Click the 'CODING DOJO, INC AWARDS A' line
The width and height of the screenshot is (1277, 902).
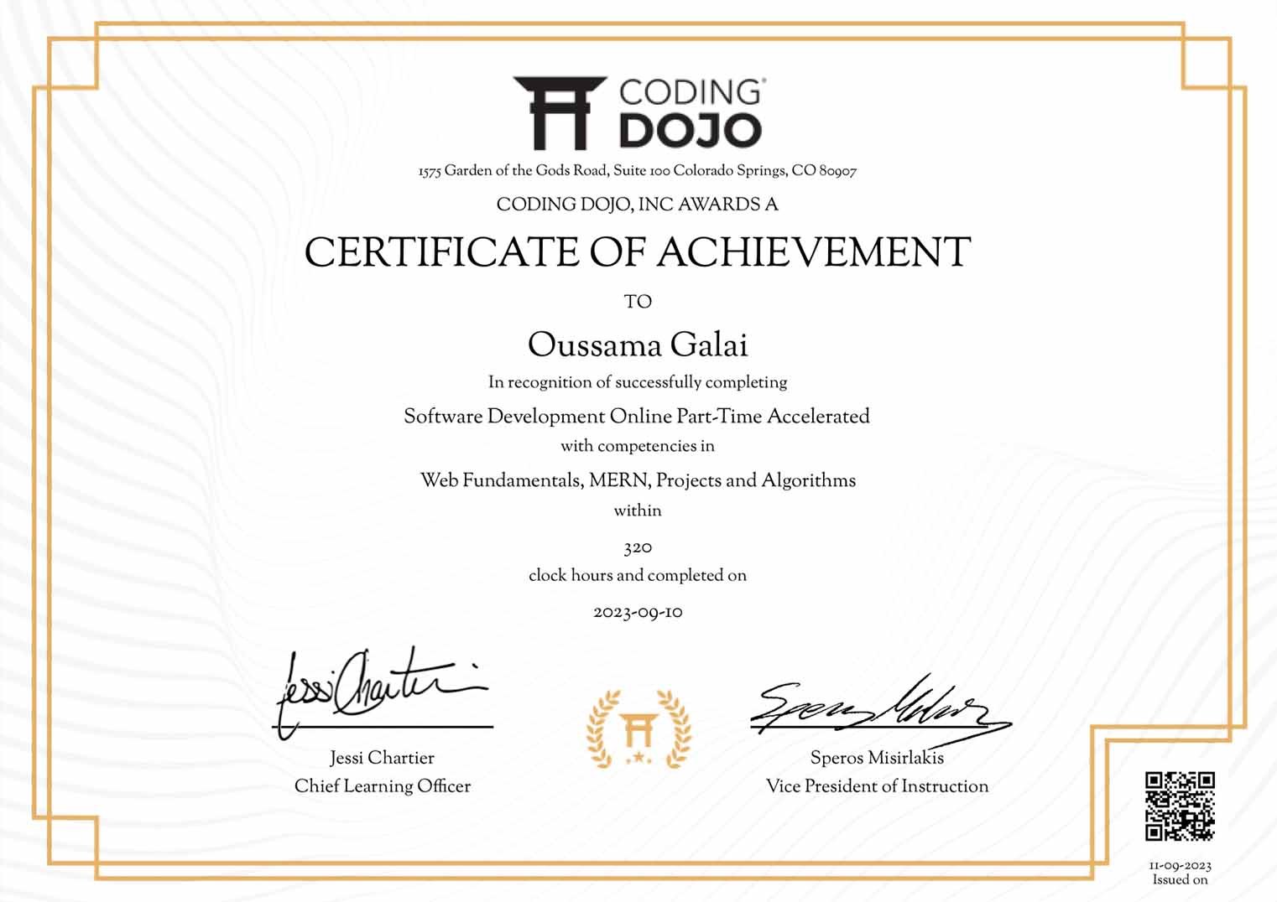[638, 205]
